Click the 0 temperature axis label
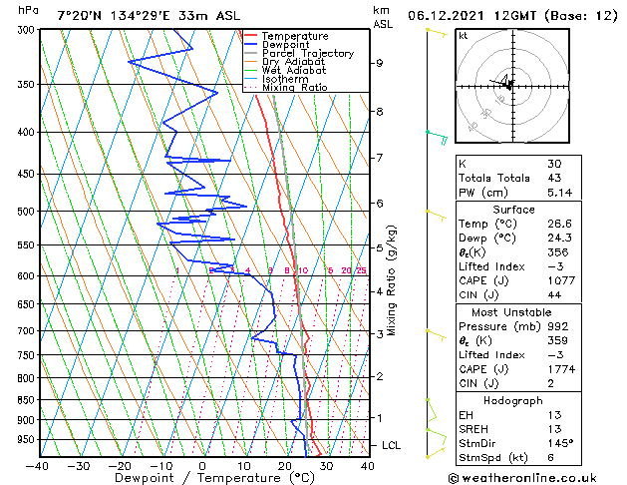Viewport: 627px width, 485px height. point(202,466)
